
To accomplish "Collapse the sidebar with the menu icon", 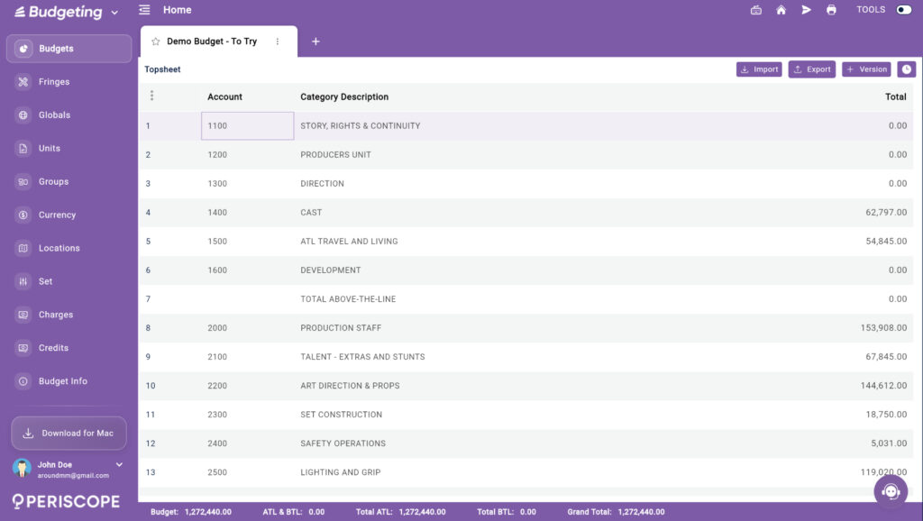I will pos(144,10).
